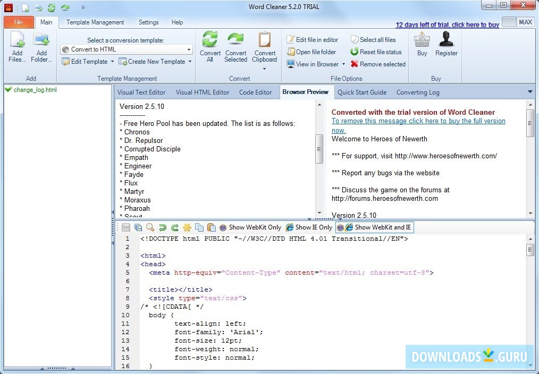Enable Show WebKit Only view

click(250, 227)
